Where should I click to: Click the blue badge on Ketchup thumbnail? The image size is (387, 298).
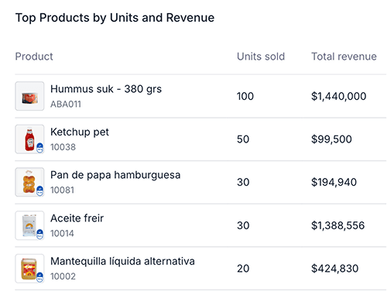[39, 148]
